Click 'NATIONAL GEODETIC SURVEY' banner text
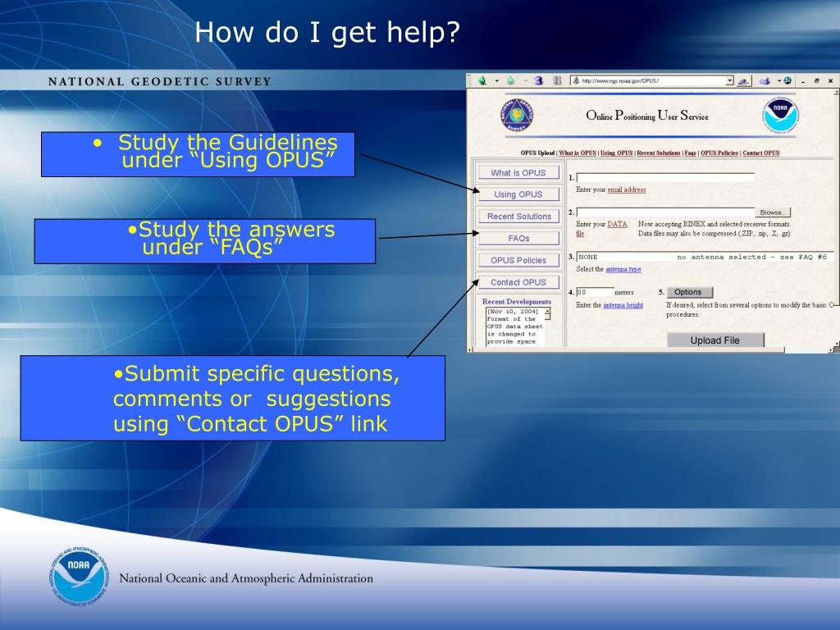Screen dimensions: 840x630 tap(160, 82)
